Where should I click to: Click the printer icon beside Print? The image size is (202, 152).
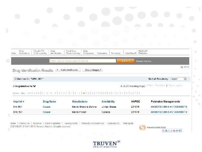[182, 67]
